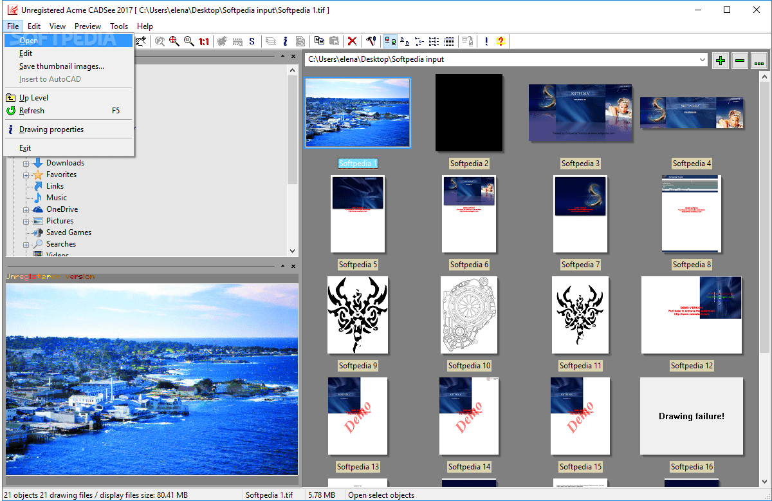Open Drawing properties with the blue i icon

point(285,41)
